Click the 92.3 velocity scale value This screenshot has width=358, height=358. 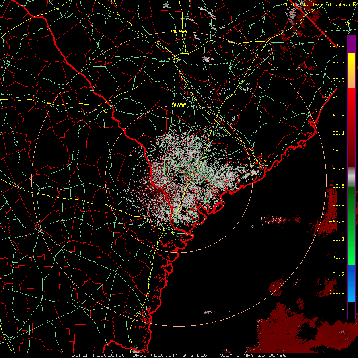pos(339,62)
